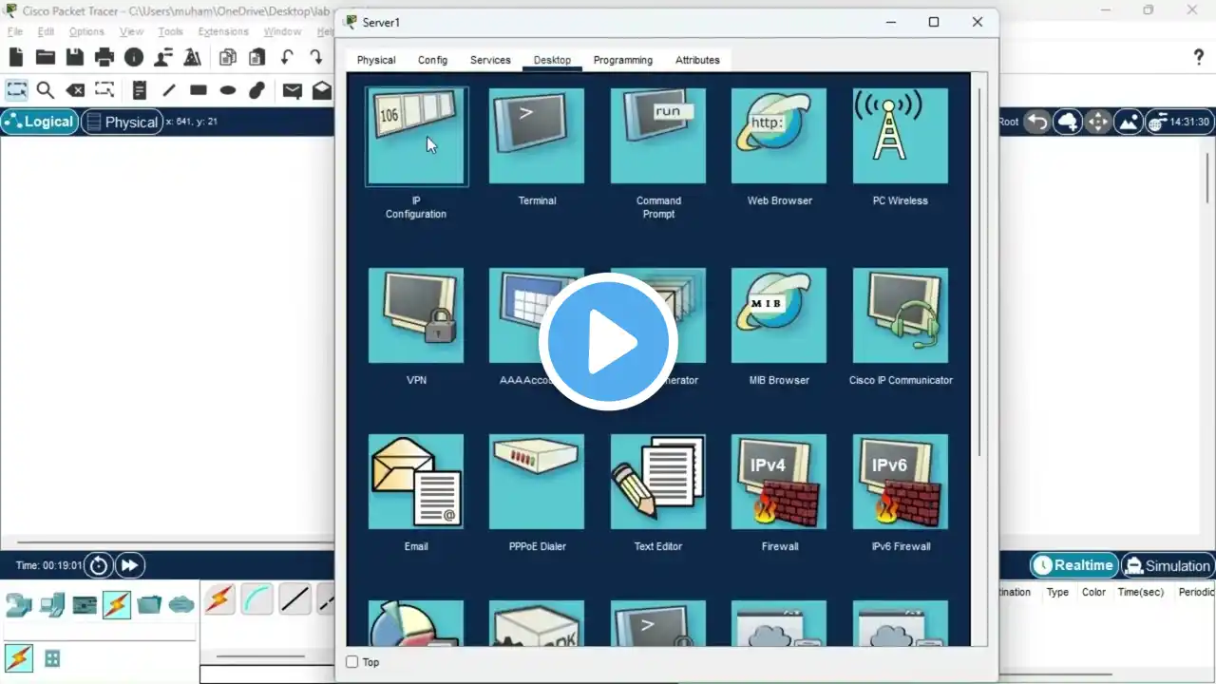Viewport: 1216px width, 684px height.
Task: Click the Copy toolbar icon
Action: (x=228, y=57)
